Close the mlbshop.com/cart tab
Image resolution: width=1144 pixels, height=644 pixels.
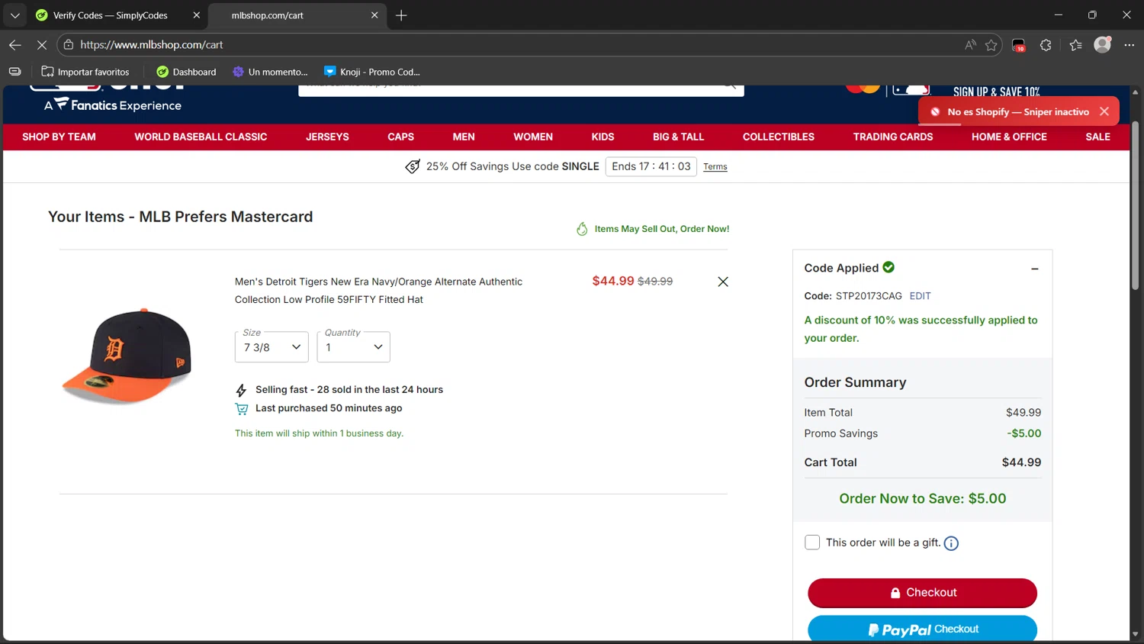click(x=374, y=15)
